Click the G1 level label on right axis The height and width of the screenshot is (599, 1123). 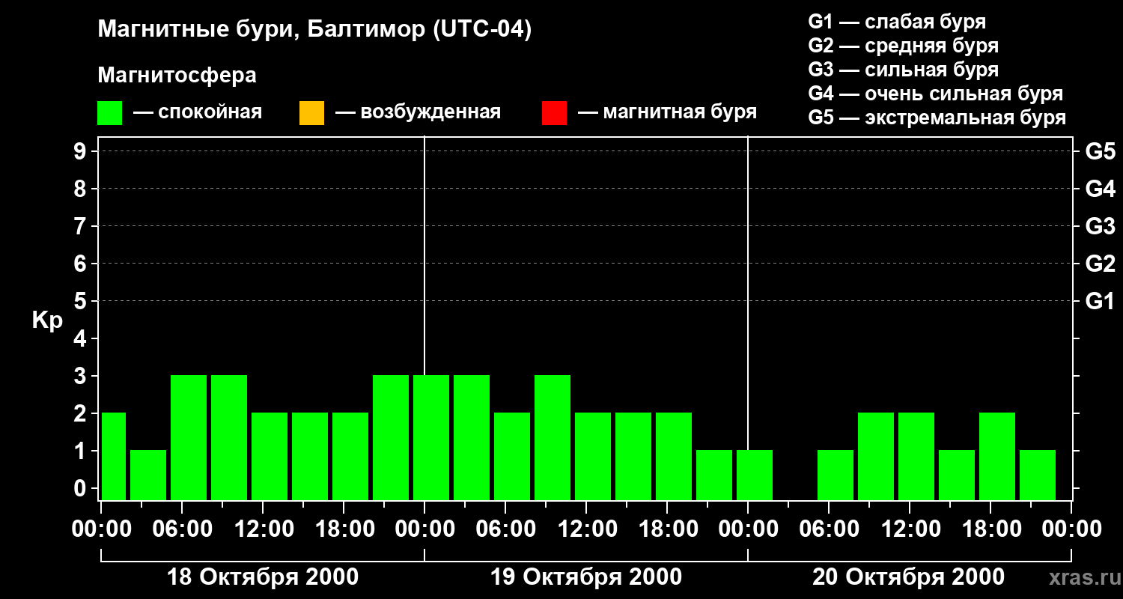[x=1101, y=301]
